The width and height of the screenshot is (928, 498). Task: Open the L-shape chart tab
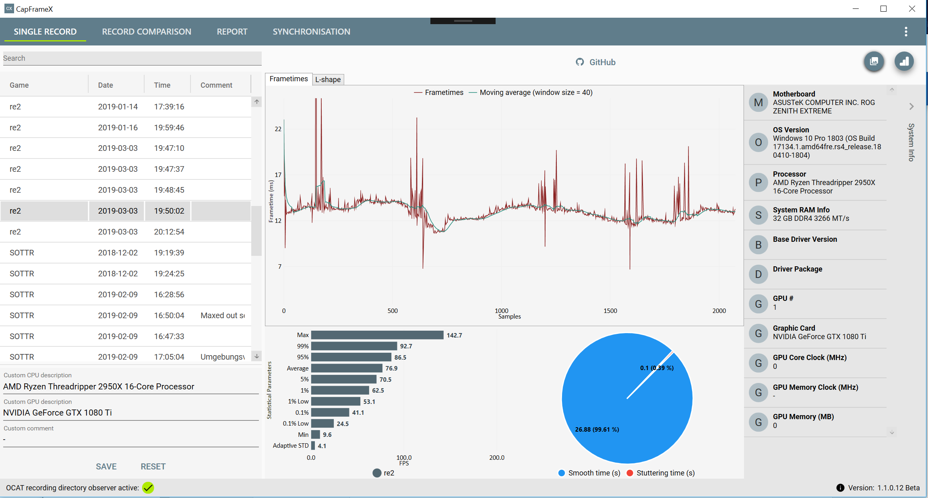[x=328, y=79]
